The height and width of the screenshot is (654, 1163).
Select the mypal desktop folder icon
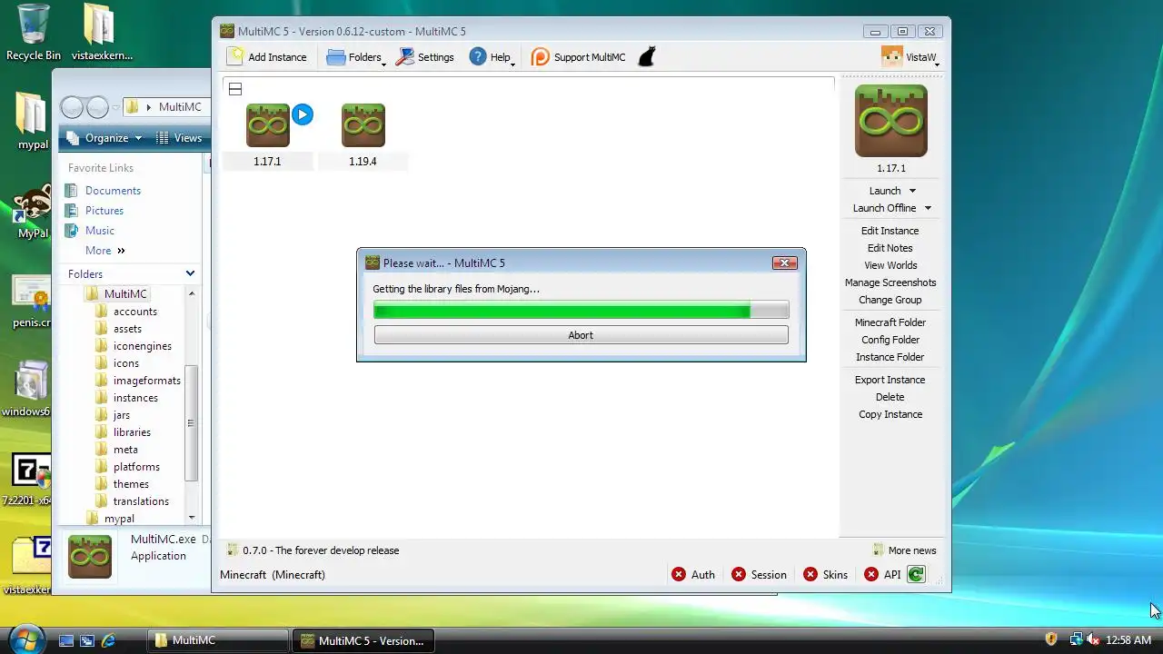pos(32,122)
